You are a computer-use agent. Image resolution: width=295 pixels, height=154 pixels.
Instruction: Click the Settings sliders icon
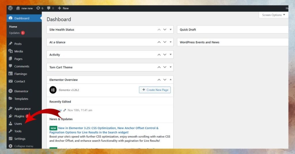coord(11,138)
